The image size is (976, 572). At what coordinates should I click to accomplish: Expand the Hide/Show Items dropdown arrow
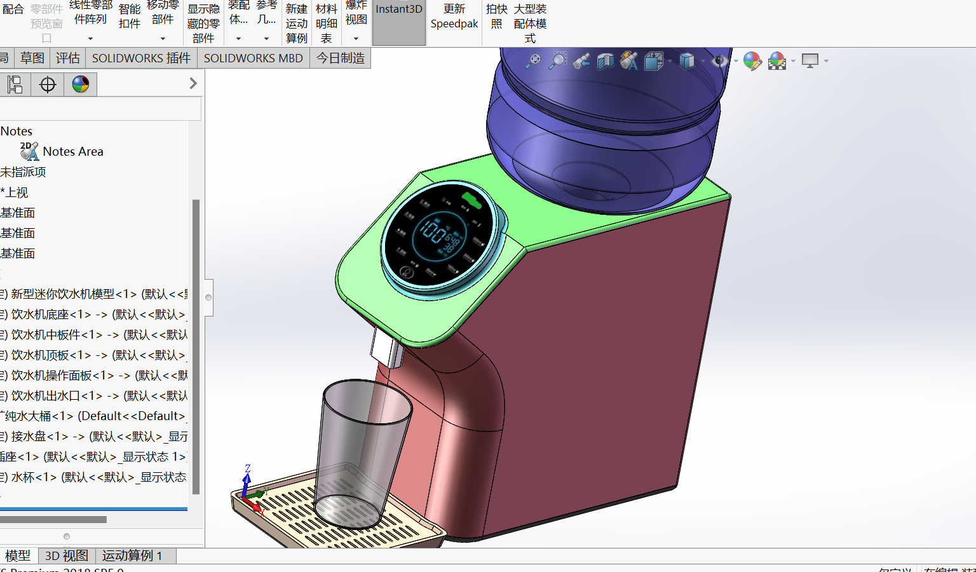point(736,61)
